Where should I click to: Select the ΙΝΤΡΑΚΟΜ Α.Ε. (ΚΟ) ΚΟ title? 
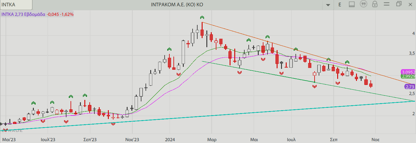tap(177, 5)
